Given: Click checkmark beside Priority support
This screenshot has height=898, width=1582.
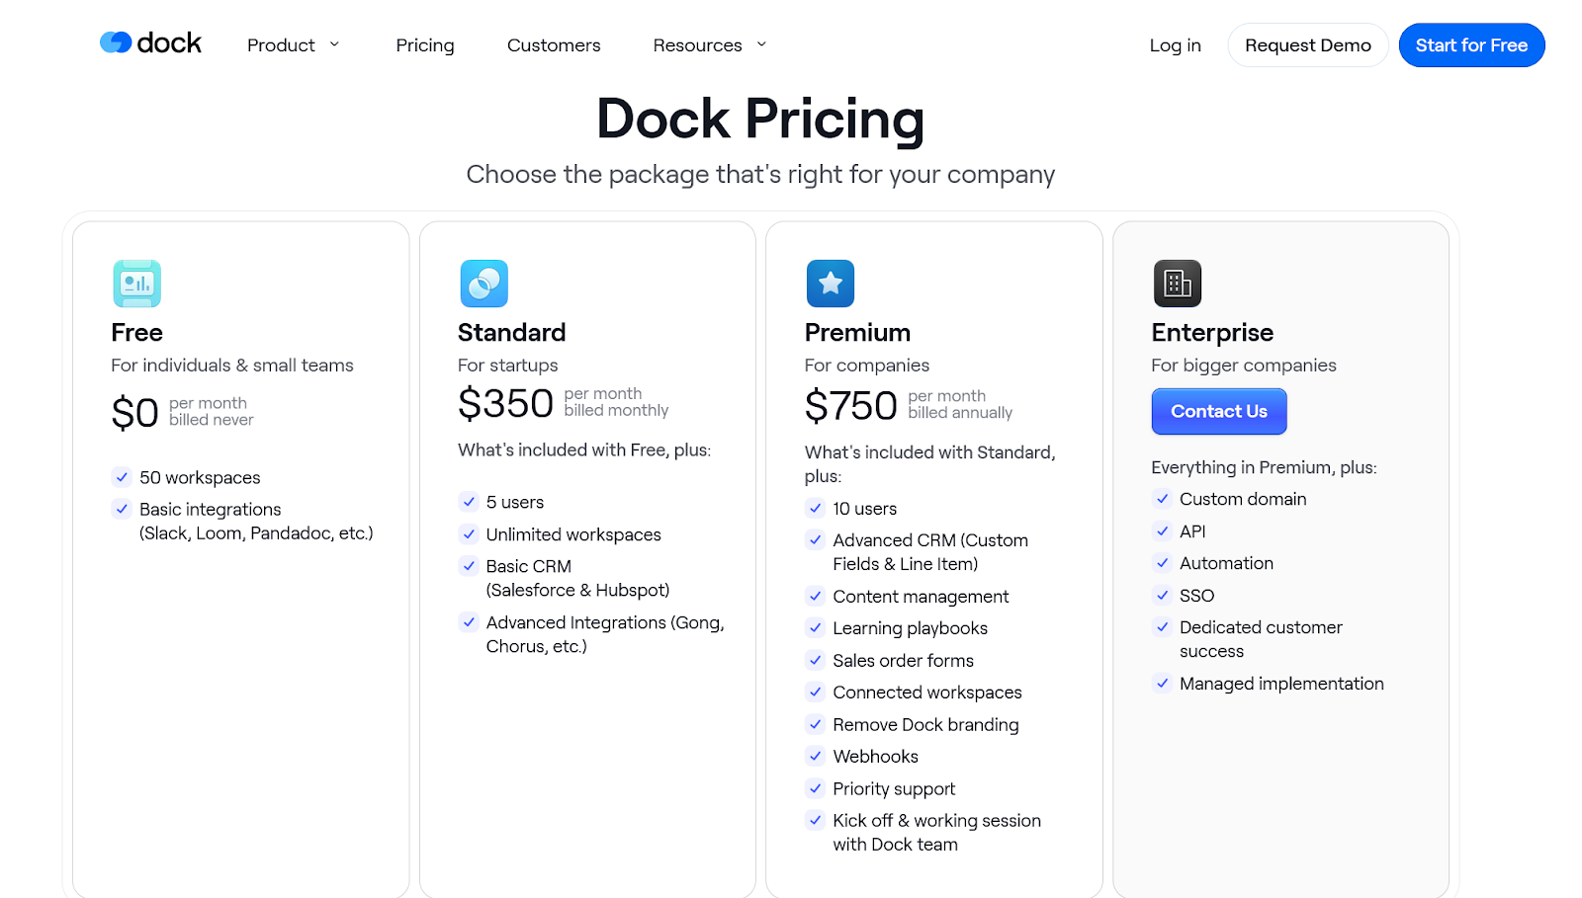Looking at the screenshot, I should click(816, 788).
